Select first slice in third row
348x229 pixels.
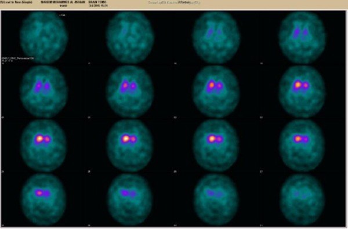tap(43, 146)
